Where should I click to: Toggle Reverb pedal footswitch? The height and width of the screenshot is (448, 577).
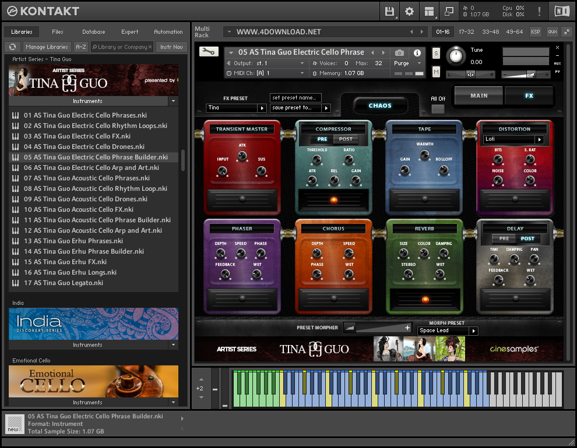425,299
